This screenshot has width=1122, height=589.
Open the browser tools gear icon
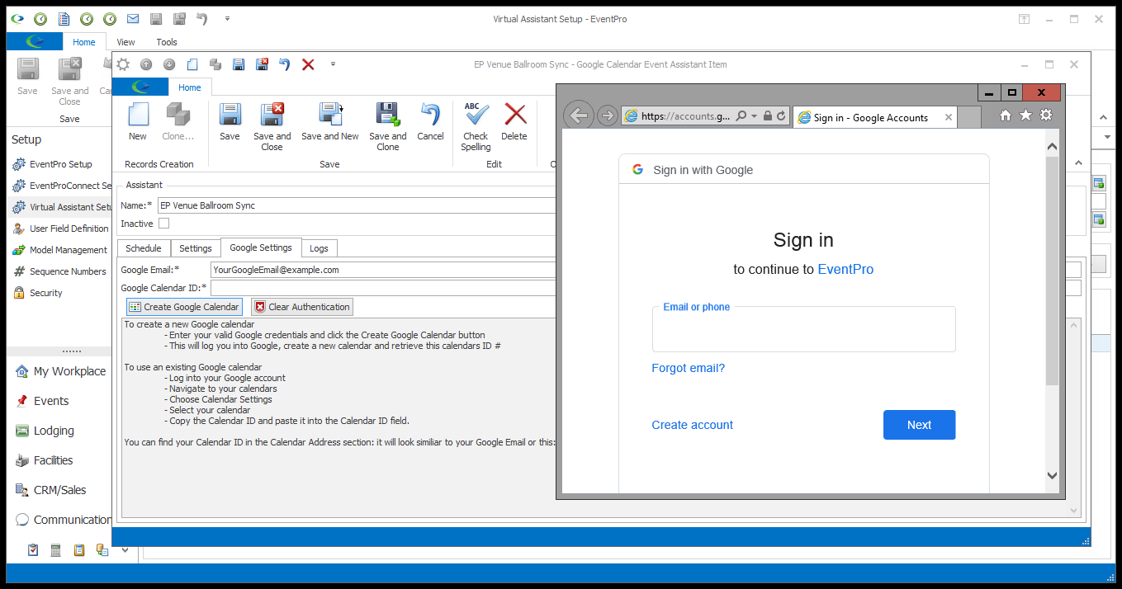tap(1046, 115)
